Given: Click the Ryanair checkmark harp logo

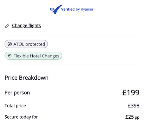Looking at the screenshot, I should [x=56, y=9].
